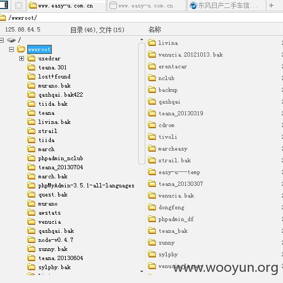This screenshot has width=283, height=283.
Task: Select teana_20130704 in tree
Action: 61,167
